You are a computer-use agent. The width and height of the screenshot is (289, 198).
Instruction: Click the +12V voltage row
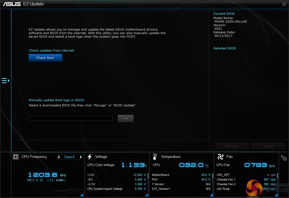coord(117,175)
